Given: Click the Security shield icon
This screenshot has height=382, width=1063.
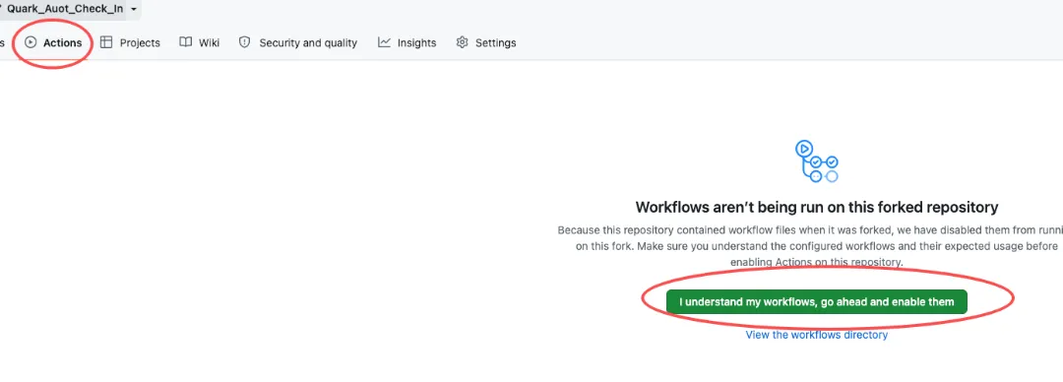Looking at the screenshot, I should coord(245,42).
